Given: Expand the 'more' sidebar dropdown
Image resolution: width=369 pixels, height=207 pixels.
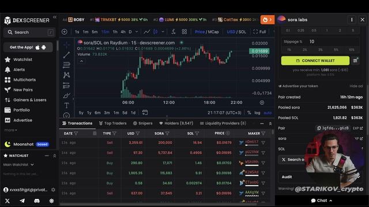Looking at the screenshot, I should pyautogui.click(x=10, y=130).
